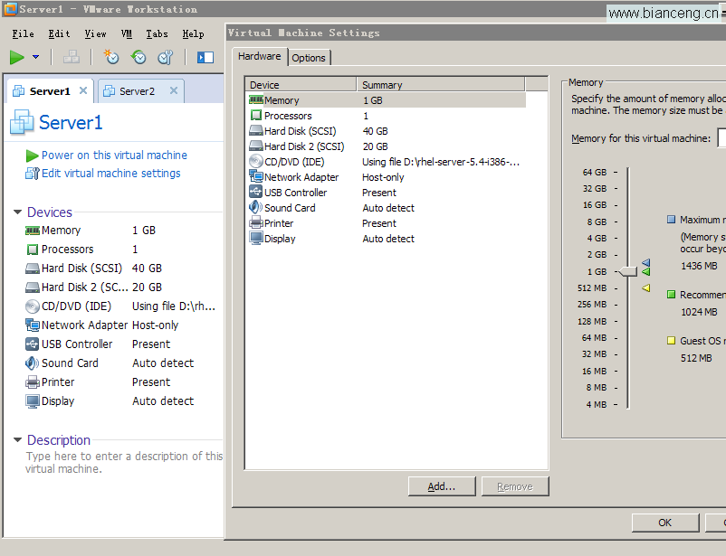Click the yellow guest OS minimum marker triangle
The height and width of the screenshot is (556, 726).
point(646,287)
